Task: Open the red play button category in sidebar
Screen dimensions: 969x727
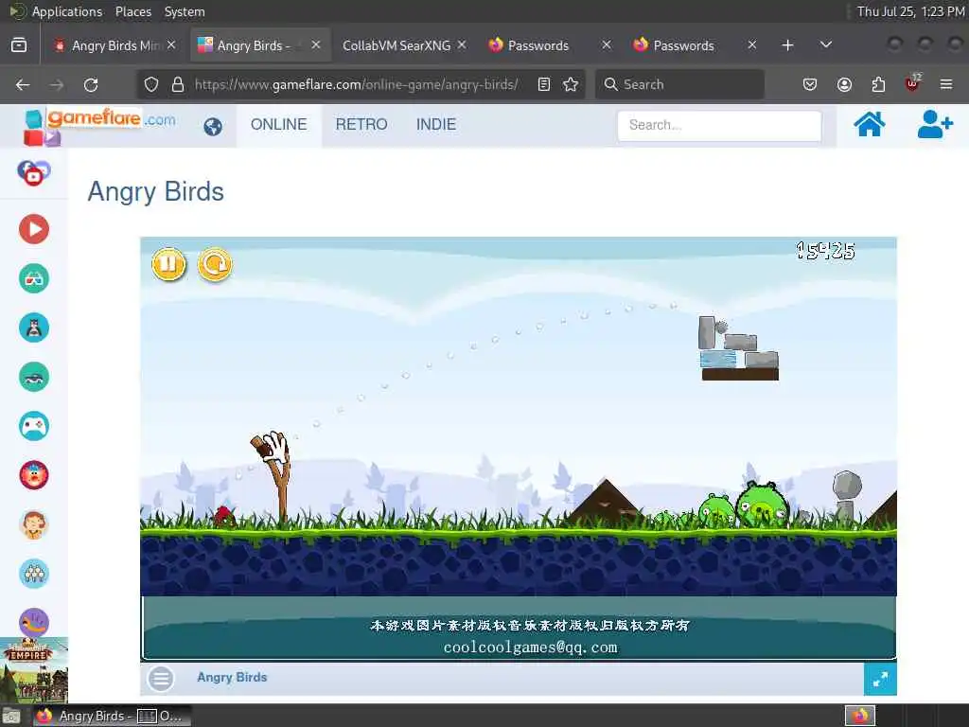Action: click(x=34, y=229)
